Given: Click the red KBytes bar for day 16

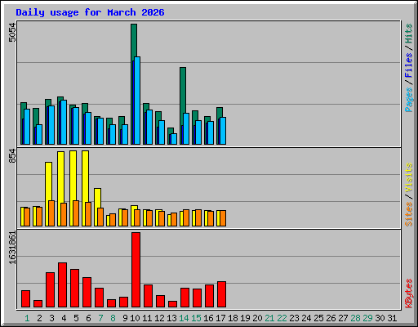Looking at the screenshot, I should click(209, 296).
